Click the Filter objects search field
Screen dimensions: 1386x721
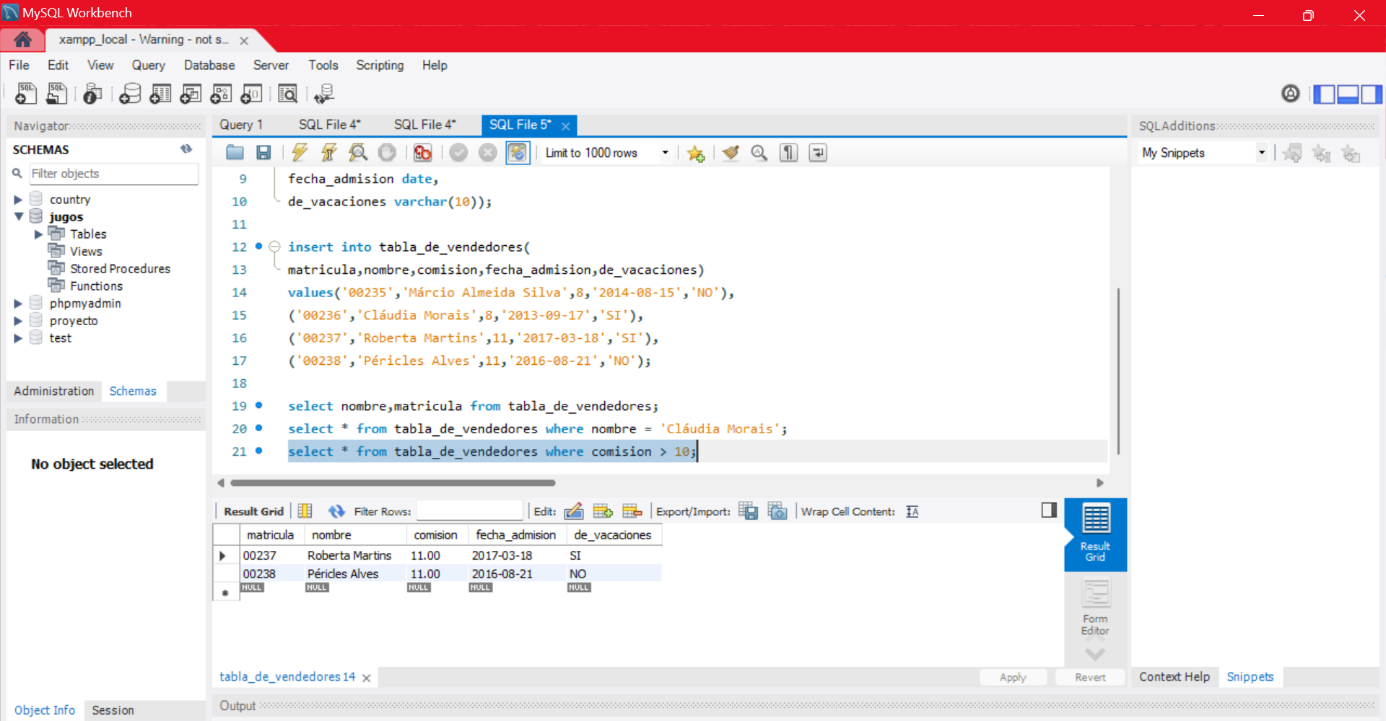click(x=113, y=174)
